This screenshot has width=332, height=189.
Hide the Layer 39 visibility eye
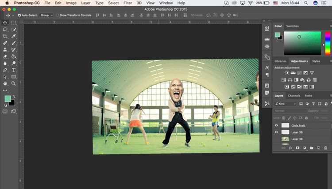(276, 132)
